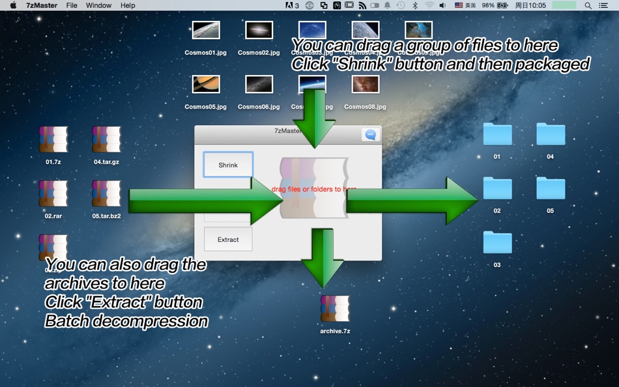Open Spotlight search magnifier icon

point(588,5)
